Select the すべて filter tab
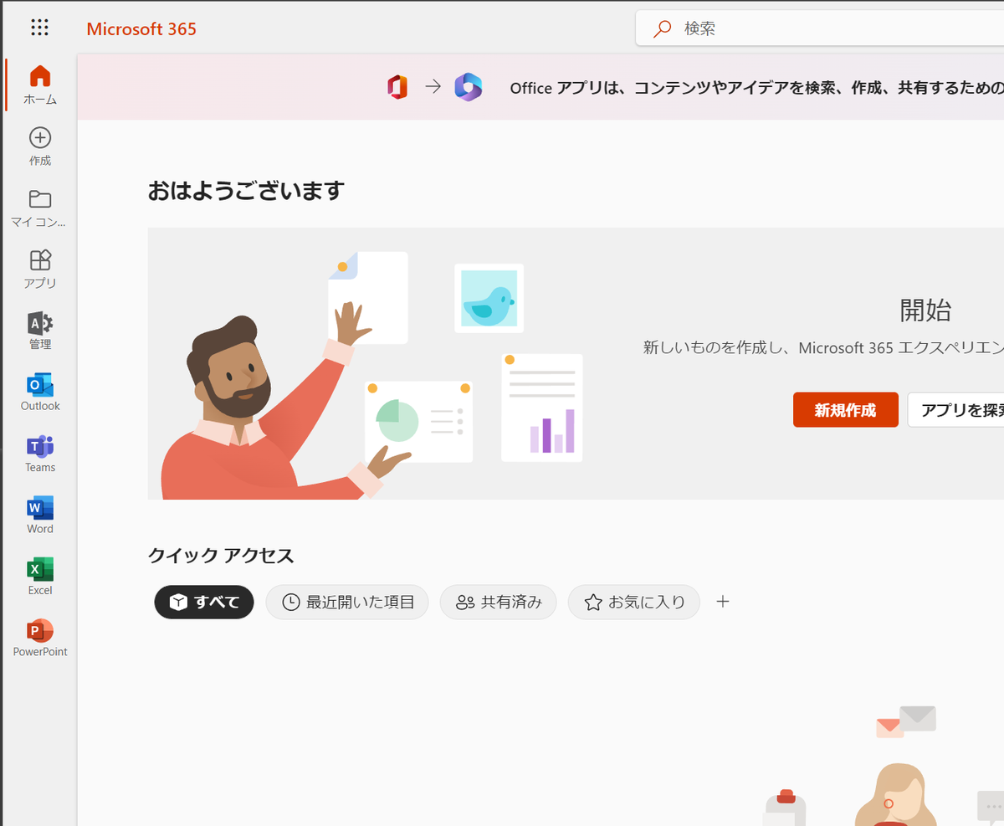 click(204, 602)
